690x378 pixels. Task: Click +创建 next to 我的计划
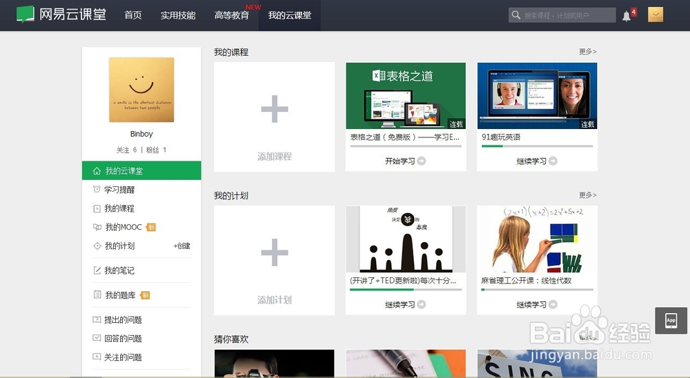pyautogui.click(x=181, y=246)
